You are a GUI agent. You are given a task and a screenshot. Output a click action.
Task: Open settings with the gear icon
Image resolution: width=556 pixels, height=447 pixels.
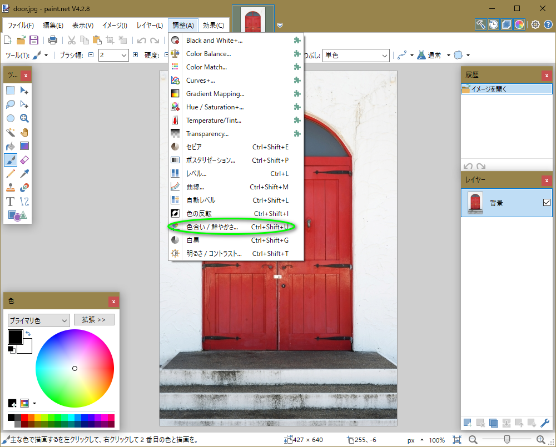coord(535,24)
